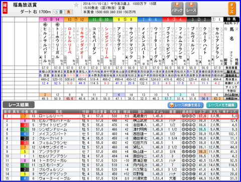Open the パドック video
Image resolution: width=241 pixels, height=182 pixels.
[x=177, y=9]
